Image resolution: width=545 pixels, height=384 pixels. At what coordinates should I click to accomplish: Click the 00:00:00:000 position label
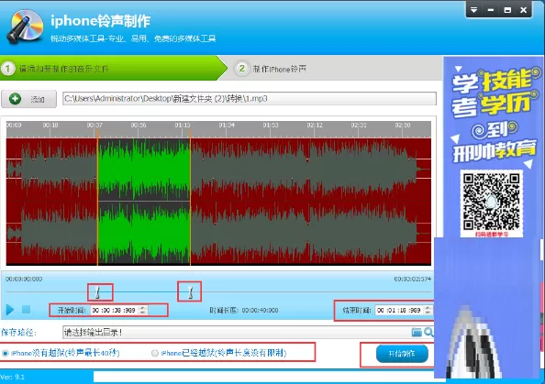[x=24, y=279]
